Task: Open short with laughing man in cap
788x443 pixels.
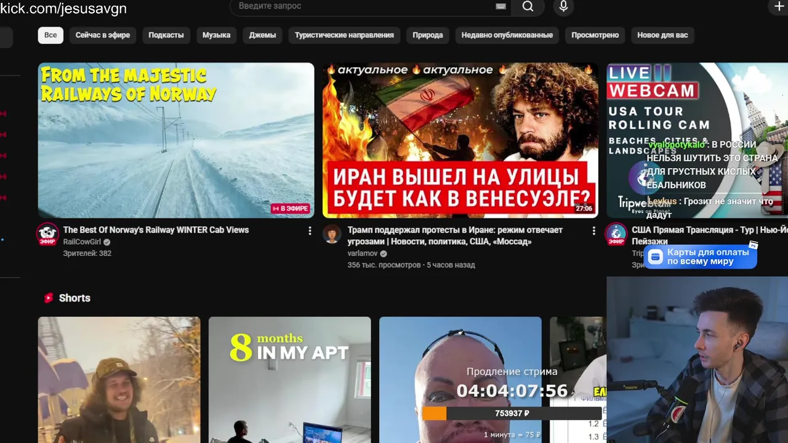Action: pos(119,380)
